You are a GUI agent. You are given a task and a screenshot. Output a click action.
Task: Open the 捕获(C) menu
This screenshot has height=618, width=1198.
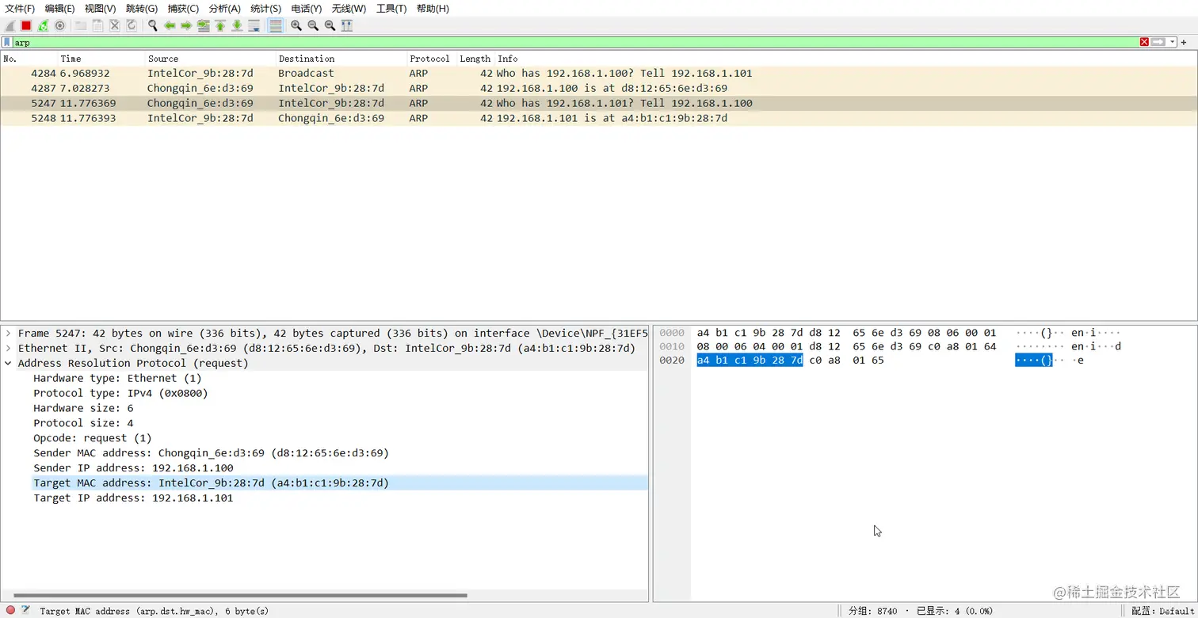[x=183, y=9]
